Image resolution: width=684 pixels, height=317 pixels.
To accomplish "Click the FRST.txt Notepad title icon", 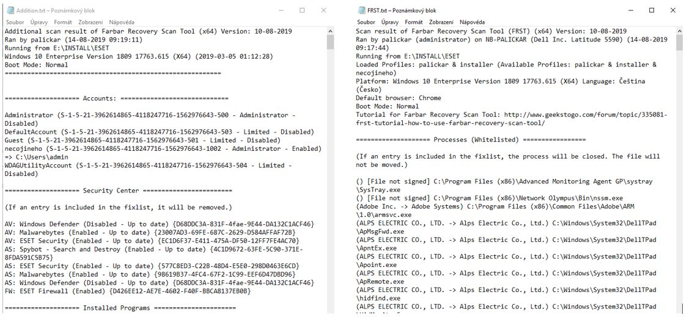I will [361, 10].
